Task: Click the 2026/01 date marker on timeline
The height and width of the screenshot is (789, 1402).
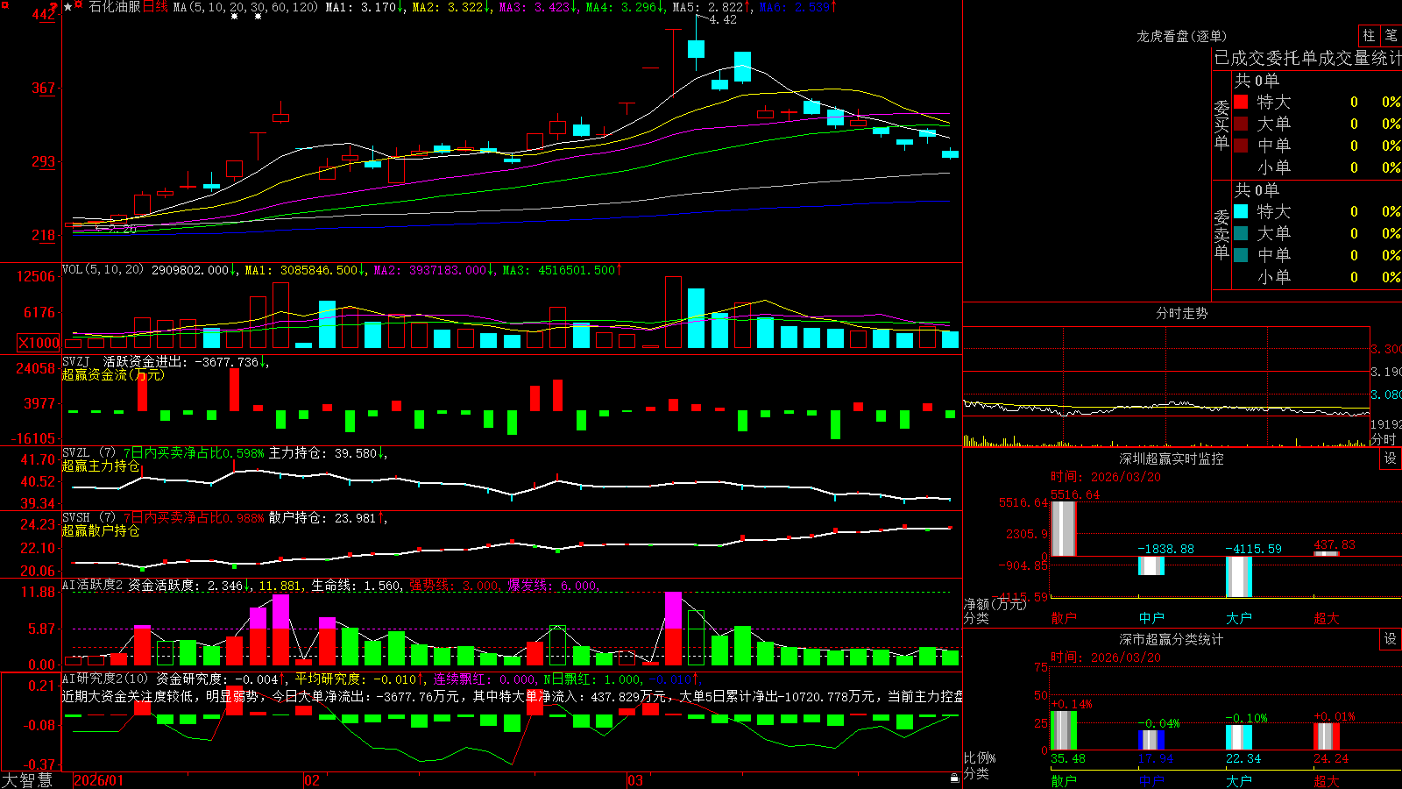Action: (x=98, y=780)
